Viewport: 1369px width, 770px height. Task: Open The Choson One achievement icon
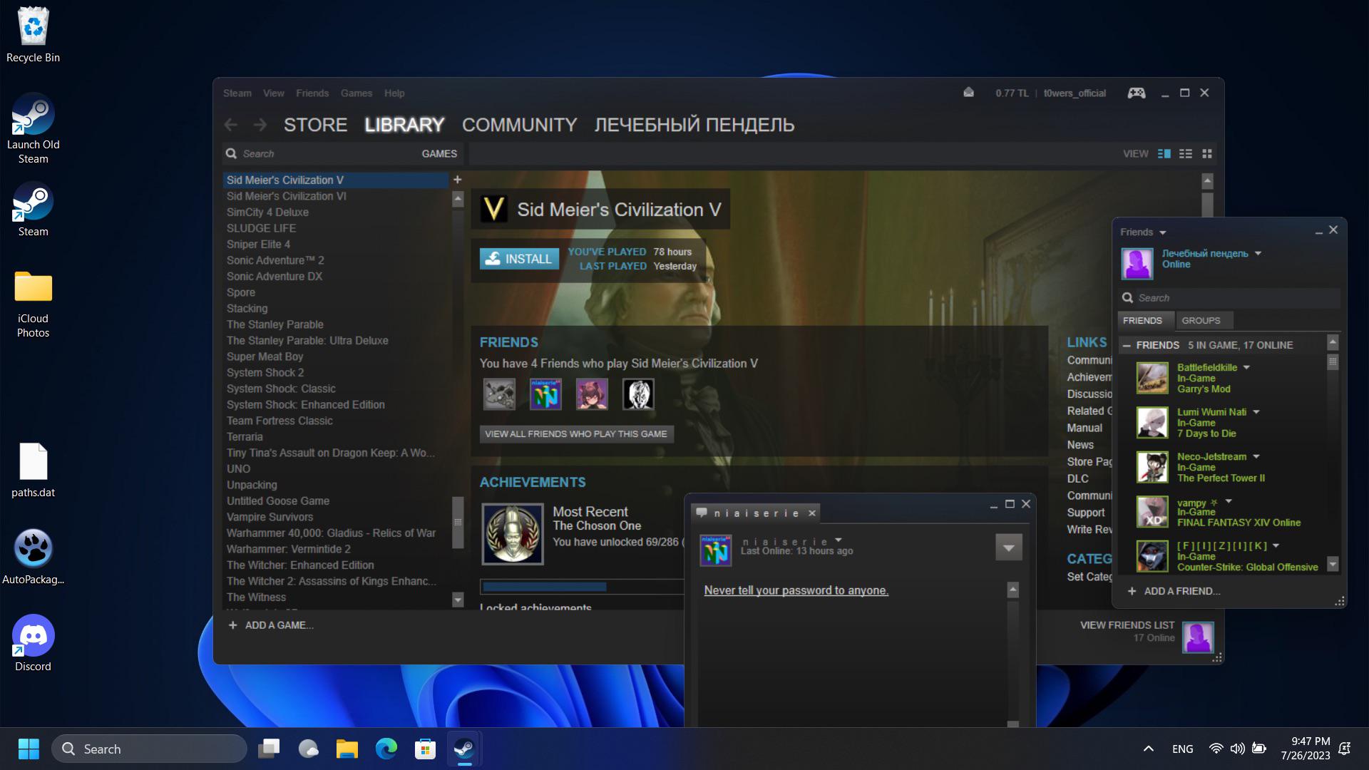pyautogui.click(x=512, y=534)
